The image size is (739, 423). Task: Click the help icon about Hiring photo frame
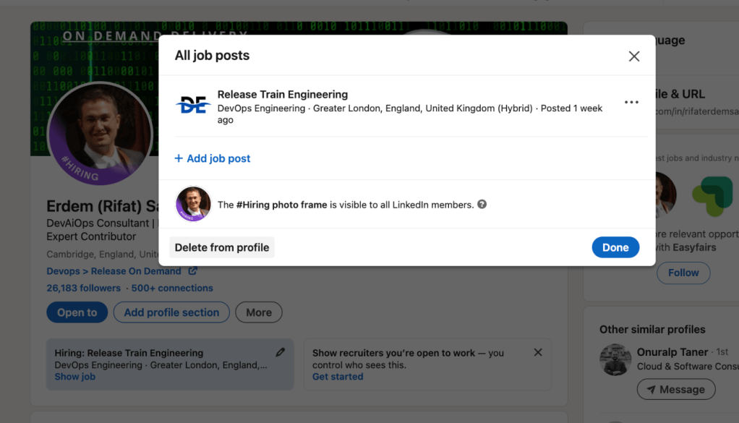tap(482, 204)
